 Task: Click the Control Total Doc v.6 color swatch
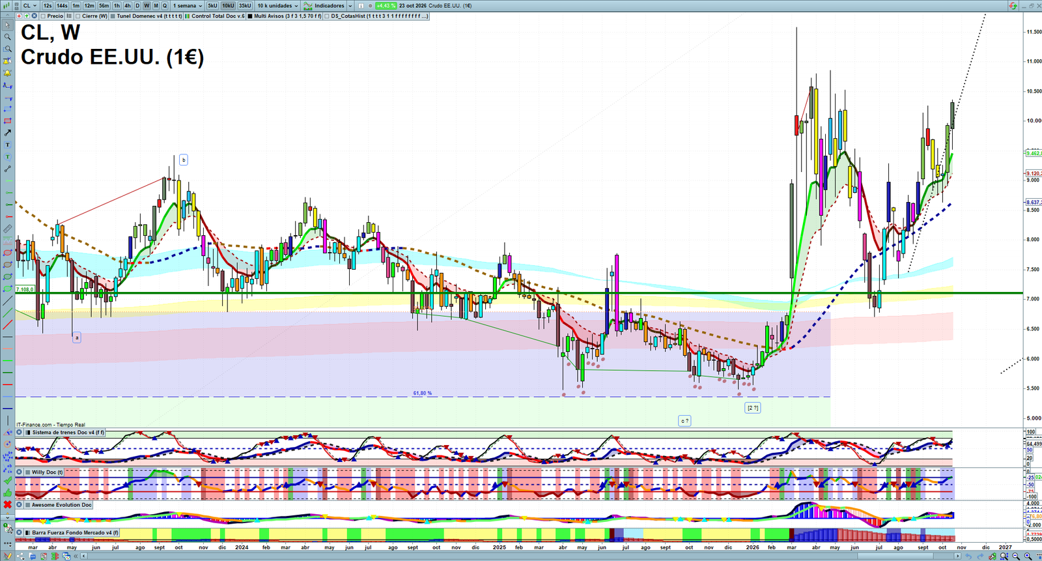pyautogui.click(x=188, y=16)
